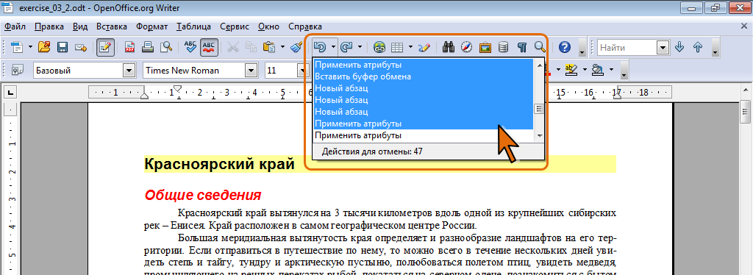
Task: Open the Формат menu
Action: pyautogui.click(x=151, y=26)
